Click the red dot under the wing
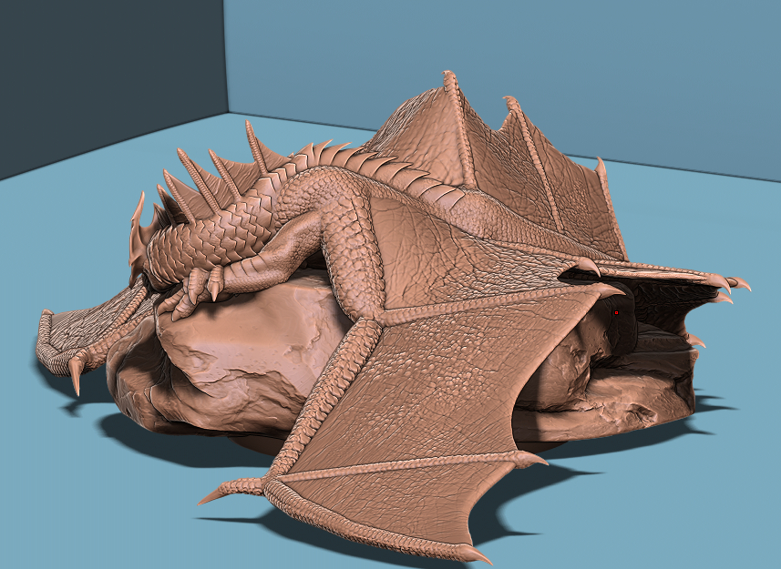Screen dimensions: 781x569 tap(616, 312)
